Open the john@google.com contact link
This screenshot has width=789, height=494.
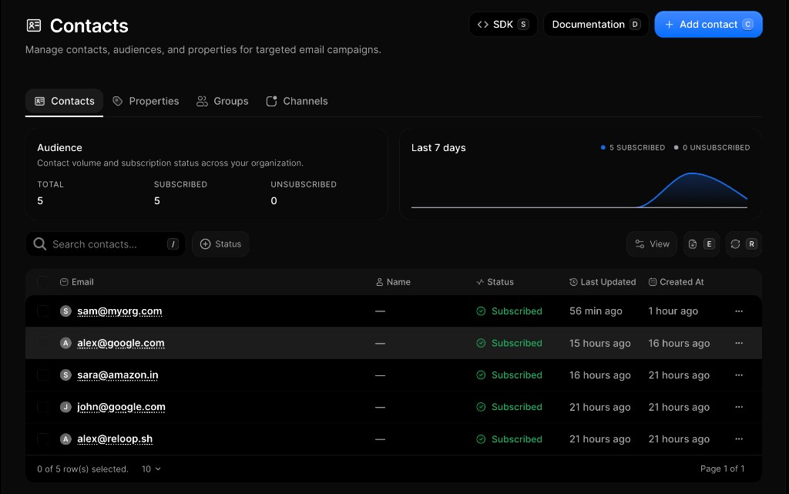(121, 407)
